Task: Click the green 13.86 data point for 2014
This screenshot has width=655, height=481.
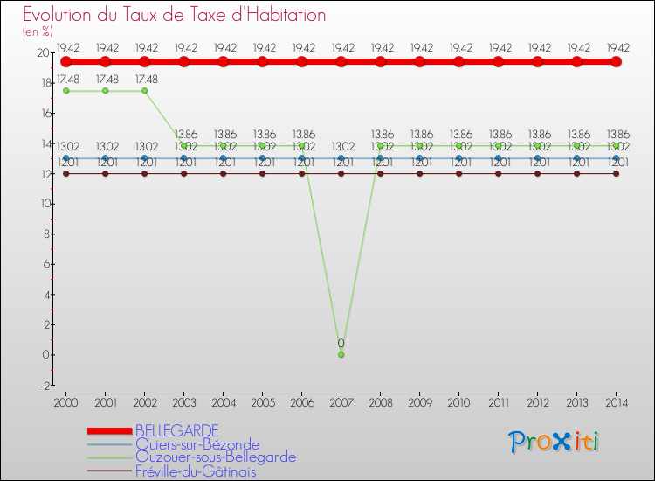Action: click(x=617, y=145)
